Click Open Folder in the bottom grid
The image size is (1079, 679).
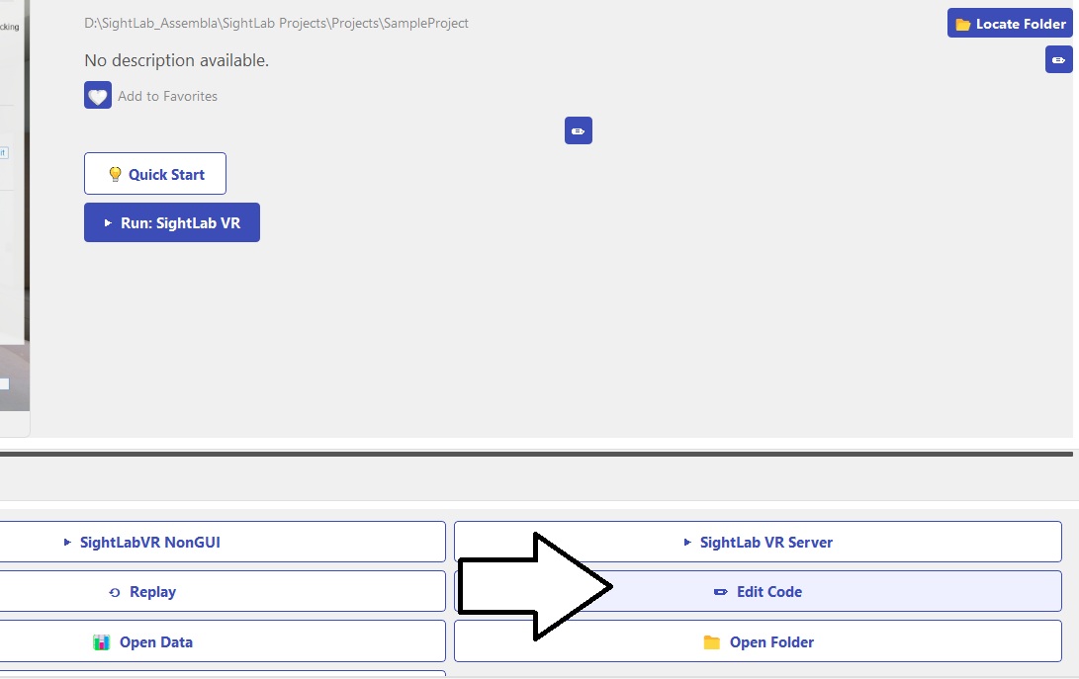(758, 642)
